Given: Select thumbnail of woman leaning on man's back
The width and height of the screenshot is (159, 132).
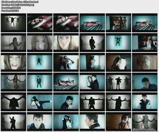Looking at the screenshot, I should [x=40, y=102].
